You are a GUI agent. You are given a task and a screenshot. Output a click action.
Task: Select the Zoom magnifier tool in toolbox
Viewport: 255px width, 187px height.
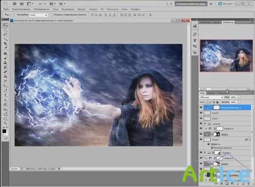coord(6,123)
